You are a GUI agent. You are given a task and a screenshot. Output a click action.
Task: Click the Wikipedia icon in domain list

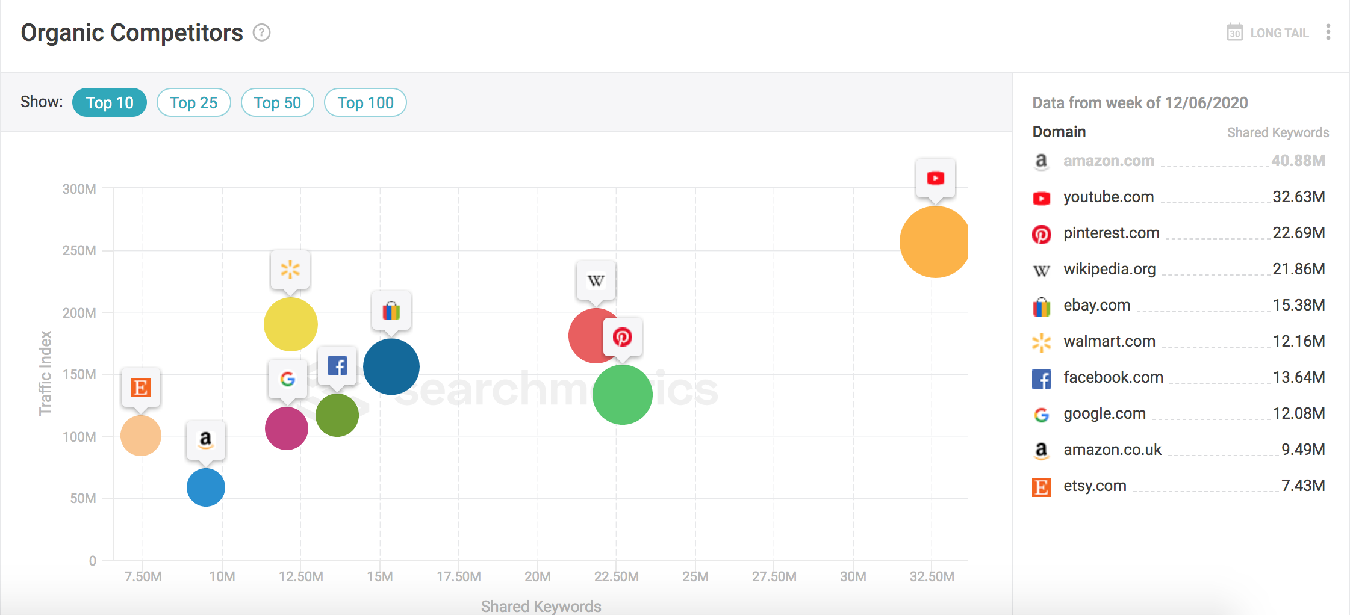click(x=1041, y=270)
